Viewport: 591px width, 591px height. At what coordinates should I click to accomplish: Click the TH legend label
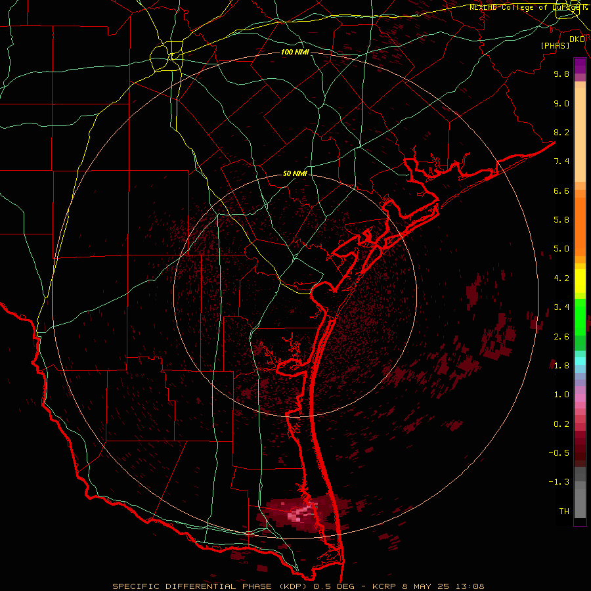(x=564, y=512)
